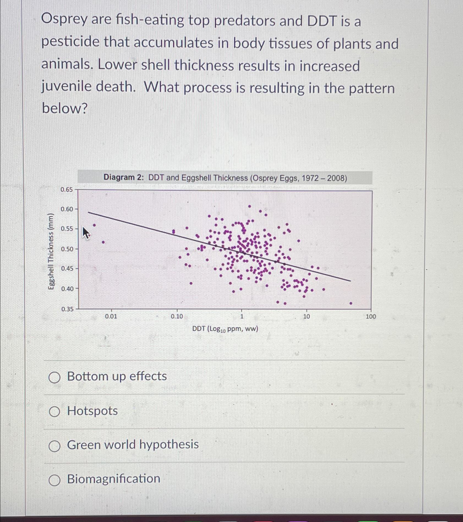The width and height of the screenshot is (463, 522).
Task: Click the "Green world hypothesis" label text
Action: (133, 445)
